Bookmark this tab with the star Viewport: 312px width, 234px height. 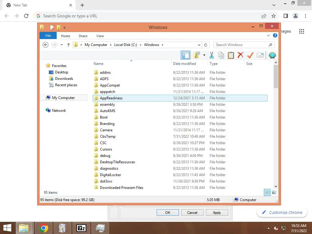pyautogui.click(x=274, y=16)
